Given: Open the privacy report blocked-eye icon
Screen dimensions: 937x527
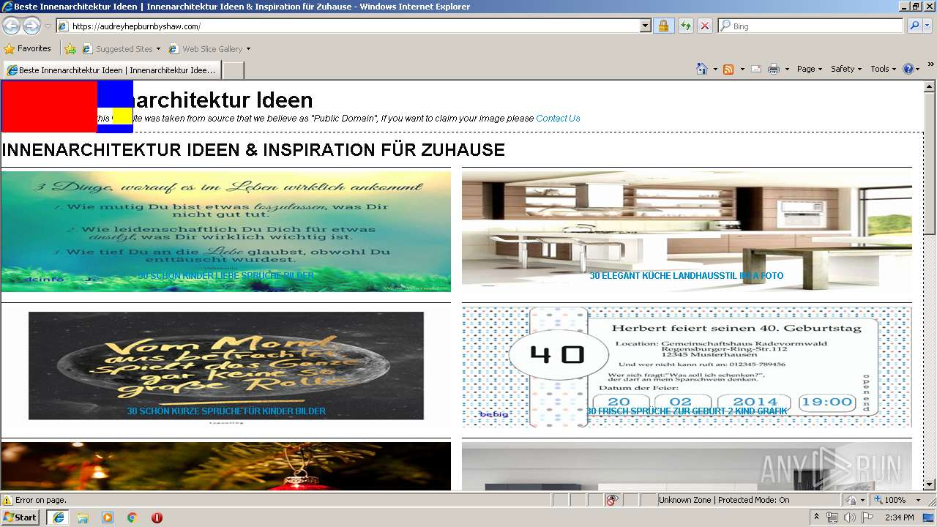Looking at the screenshot, I should (x=613, y=500).
